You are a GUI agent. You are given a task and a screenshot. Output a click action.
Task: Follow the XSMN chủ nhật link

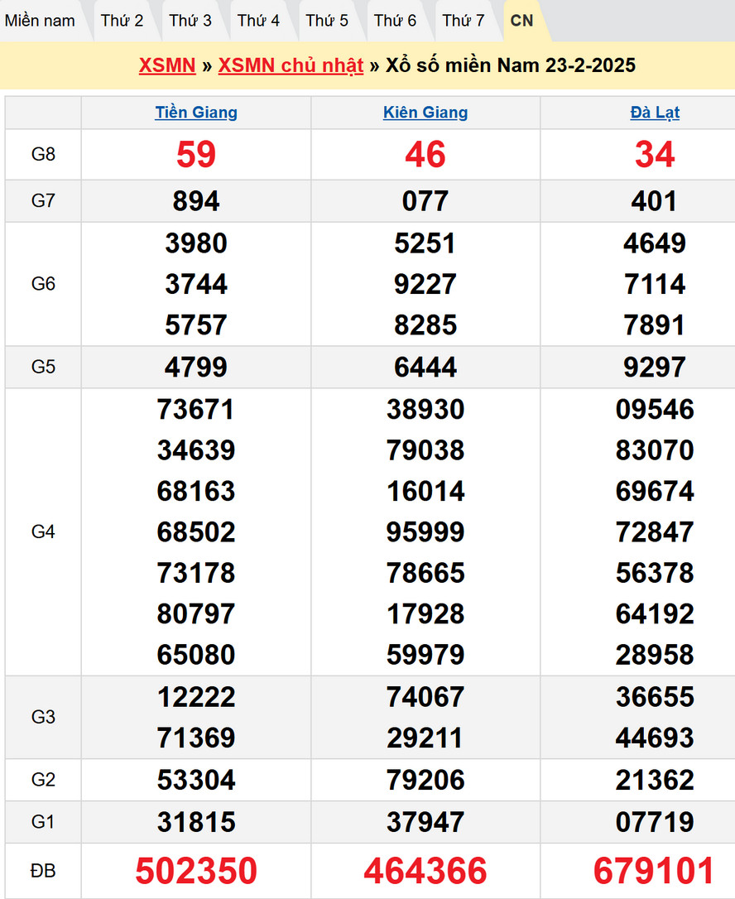click(x=291, y=66)
